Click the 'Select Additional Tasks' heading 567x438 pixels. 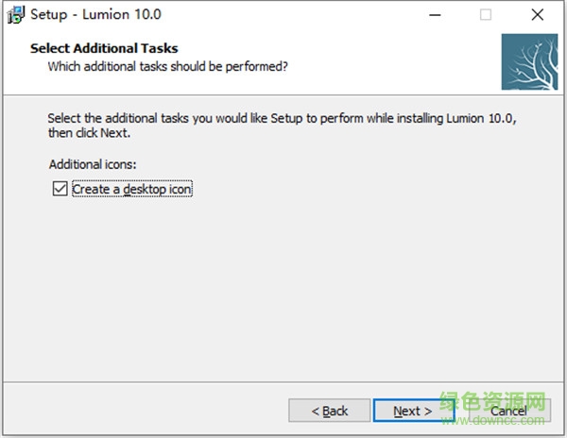[x=104, y=48]
